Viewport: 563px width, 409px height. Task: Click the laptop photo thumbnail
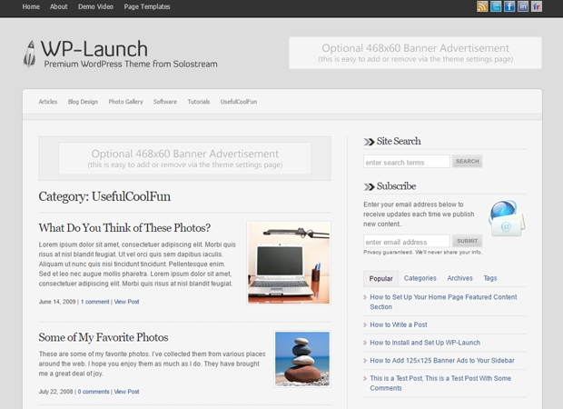(x=289, y=263)
